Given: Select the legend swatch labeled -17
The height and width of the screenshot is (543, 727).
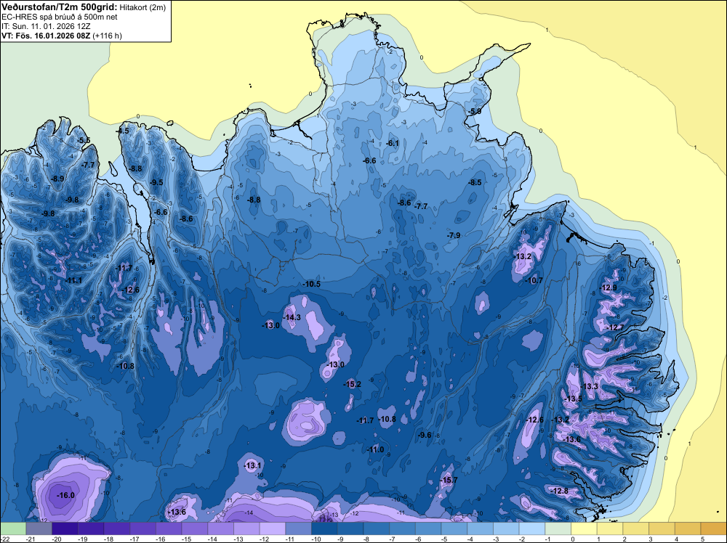Looking at the screenshot, I should click(142, 528).
